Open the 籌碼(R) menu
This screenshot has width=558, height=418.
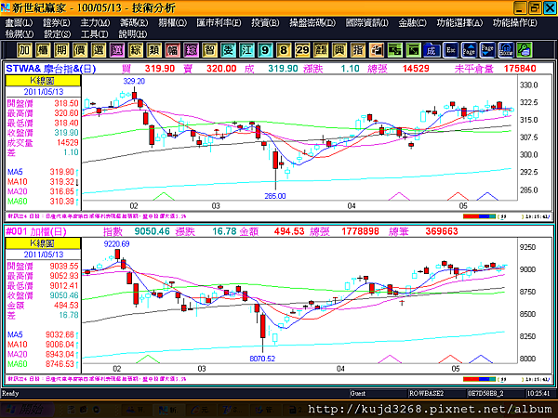point(134,22)
